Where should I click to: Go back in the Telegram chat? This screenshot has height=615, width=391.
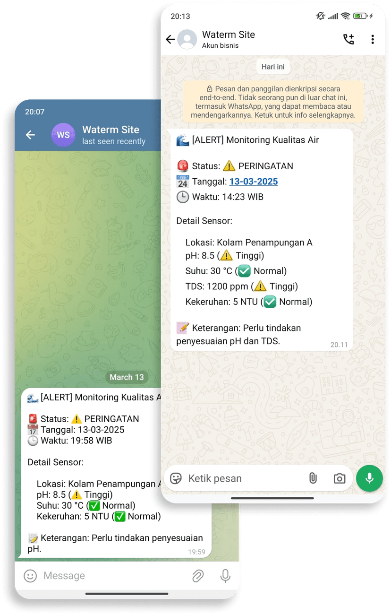tap(31, 135)
